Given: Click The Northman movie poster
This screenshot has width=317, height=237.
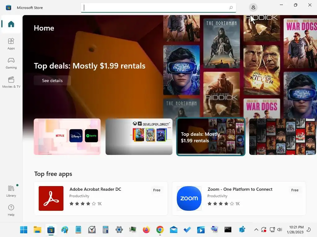Looking at the screenshot, I should [222, 43].
